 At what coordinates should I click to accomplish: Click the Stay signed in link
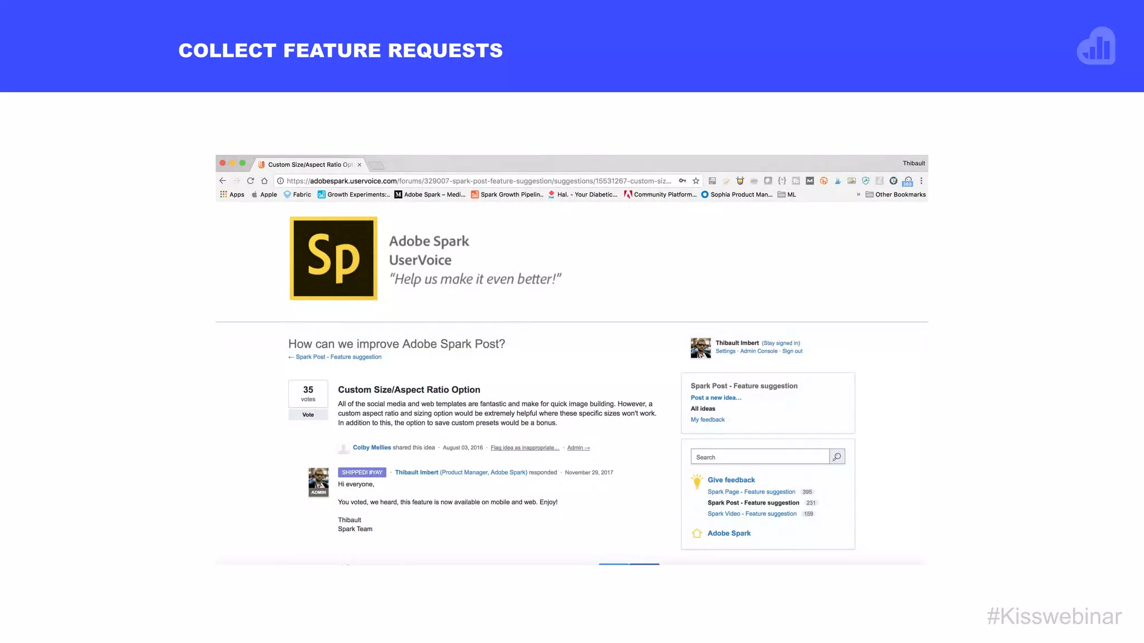coord(781,343)
